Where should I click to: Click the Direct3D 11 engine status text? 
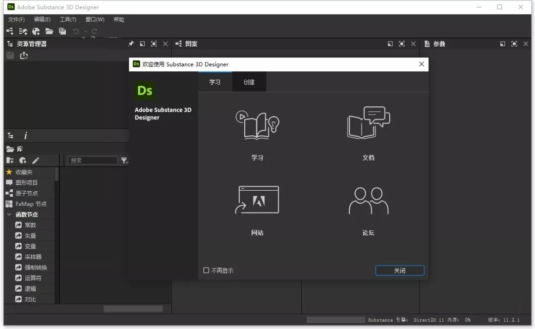428,320
